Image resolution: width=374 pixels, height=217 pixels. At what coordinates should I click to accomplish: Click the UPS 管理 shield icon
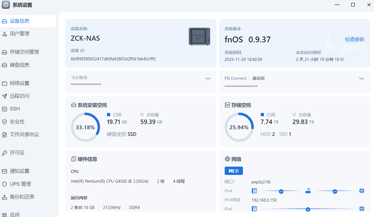coord(4,184)
